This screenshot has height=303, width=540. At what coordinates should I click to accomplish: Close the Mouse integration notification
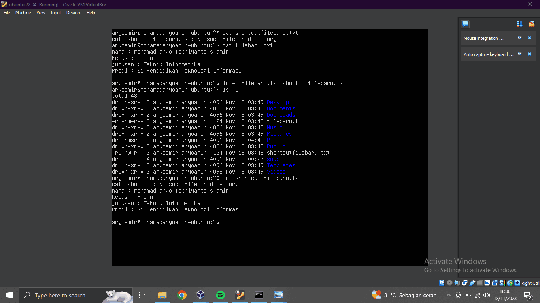click(x=529, y=38)
